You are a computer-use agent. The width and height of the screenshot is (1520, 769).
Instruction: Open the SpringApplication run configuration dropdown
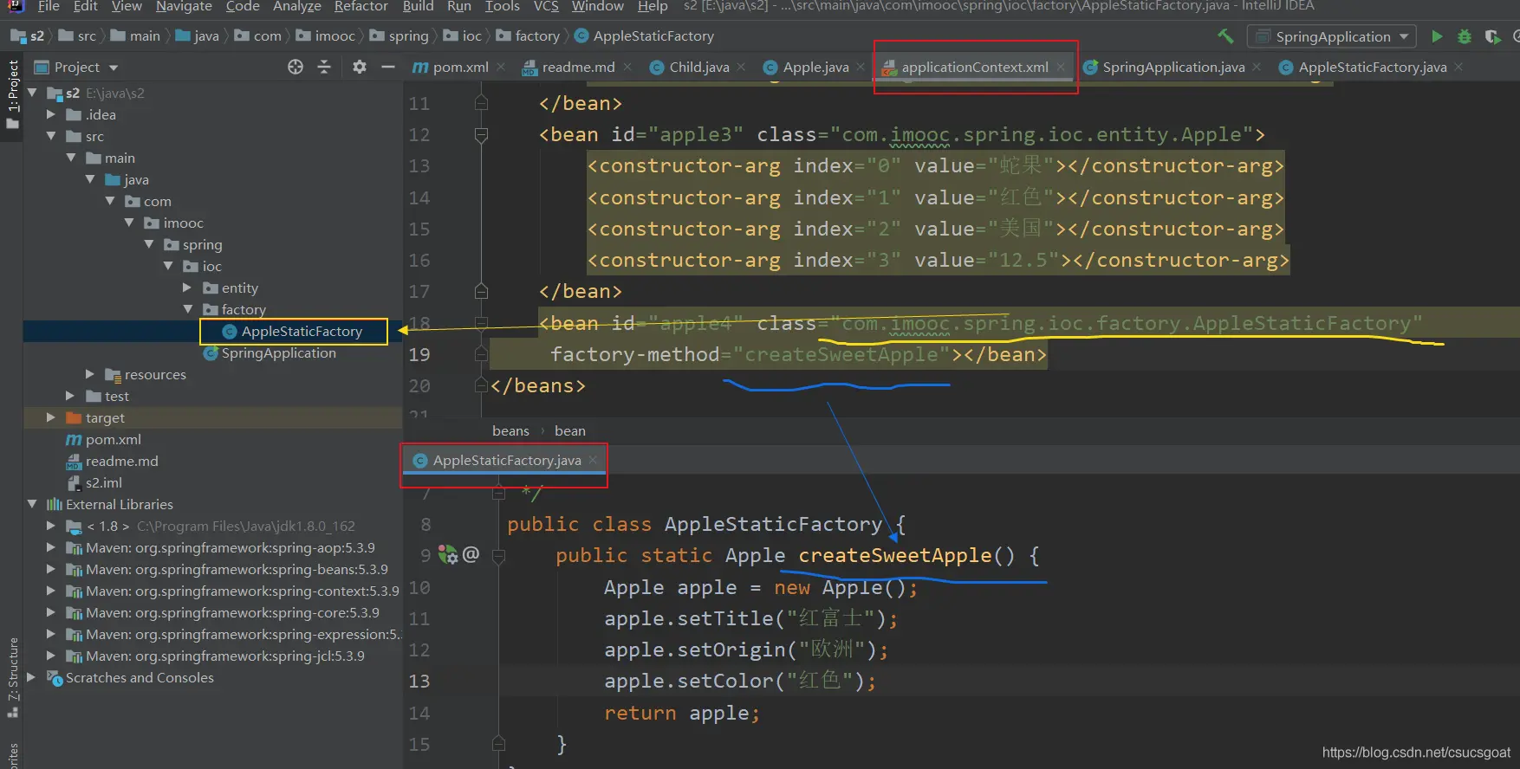[1332, 36]
